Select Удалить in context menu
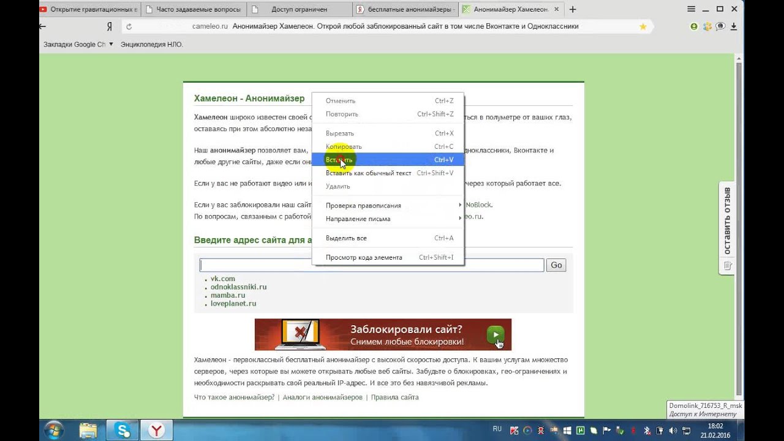784x441 pixels. click(x=388, y=186)
